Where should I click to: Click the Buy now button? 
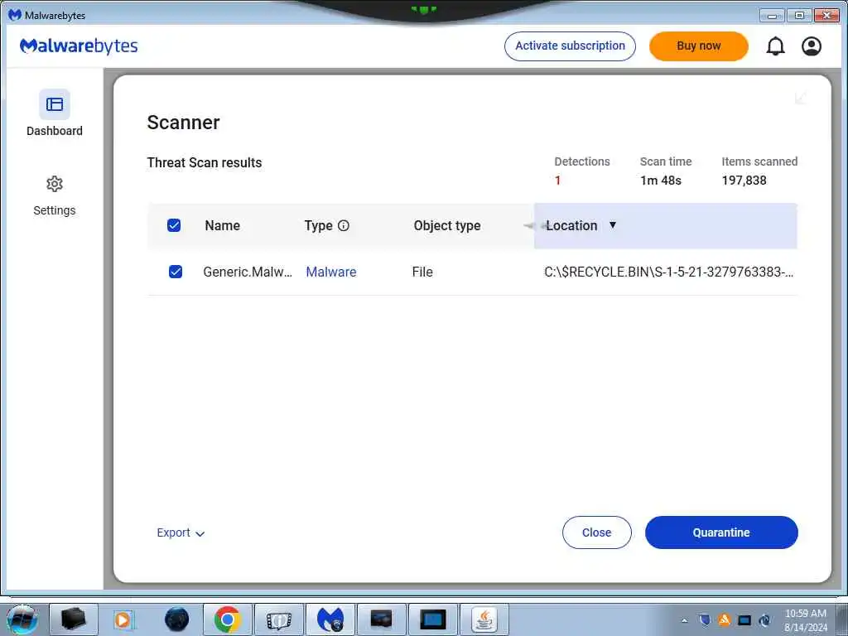click(x=699, y=46)
